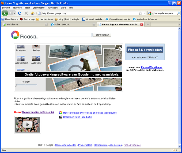Click the scrollbar up arrow
The width and height of the screenshot is (182, 153).
(179, 29)
